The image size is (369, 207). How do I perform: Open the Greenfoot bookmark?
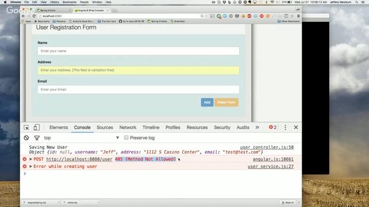pos(178,21)
